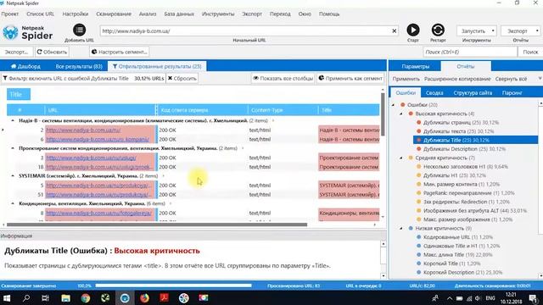Viewport: 543px width, 305px height.
Task: Open the Запустить tools dropdown
Action: point(477,30)
